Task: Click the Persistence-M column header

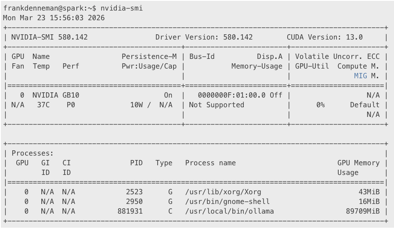Action: click(149, 56)
